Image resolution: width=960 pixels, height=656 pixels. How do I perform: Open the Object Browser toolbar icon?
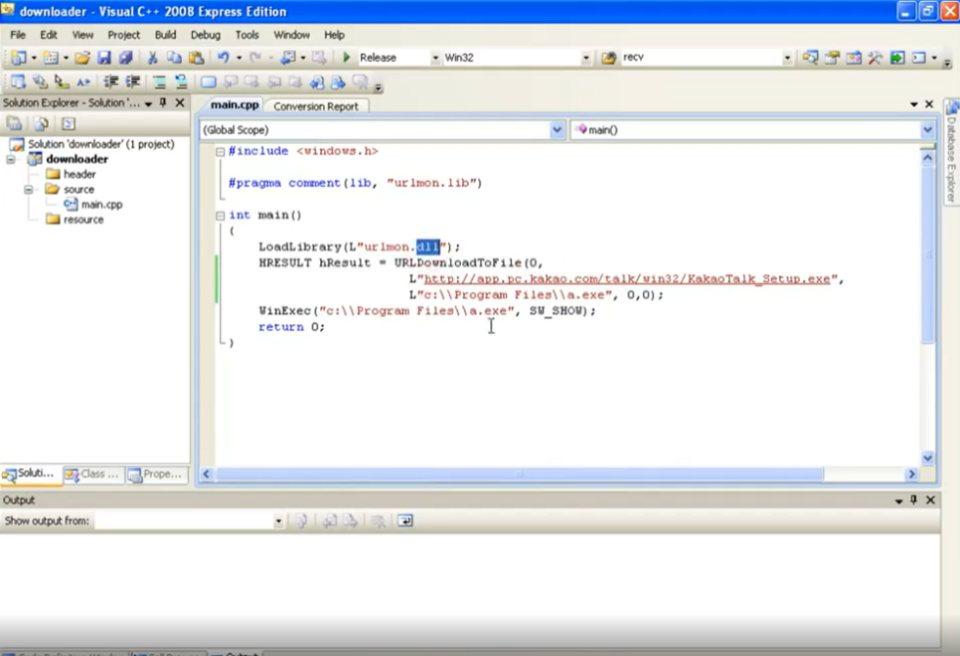pyautogui.click(x=854, y=58)
